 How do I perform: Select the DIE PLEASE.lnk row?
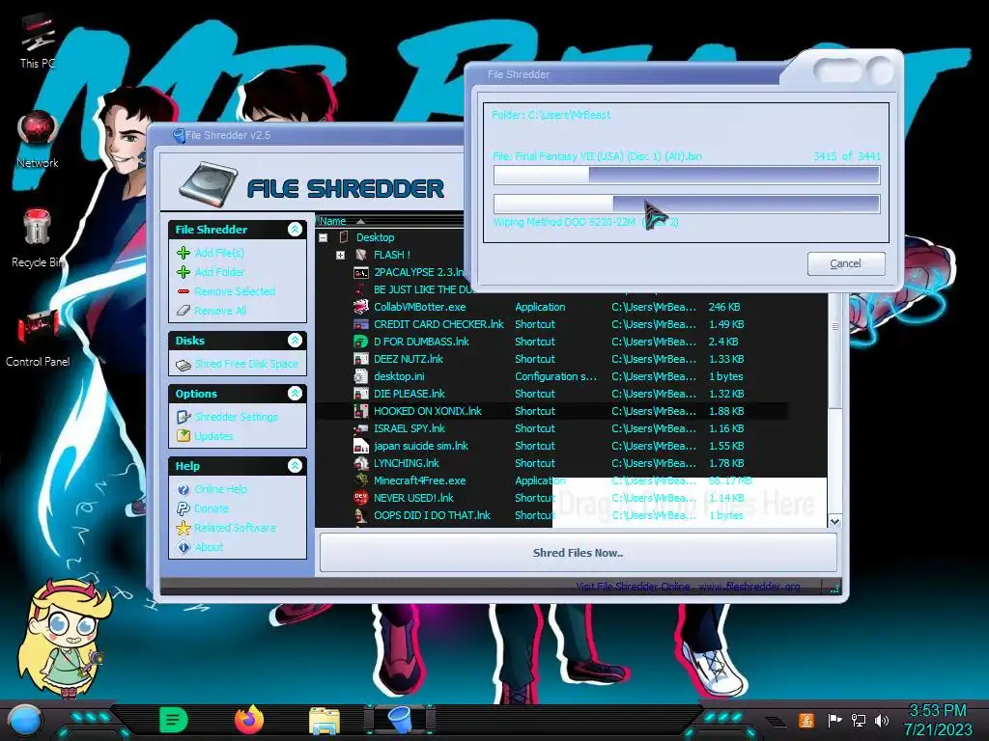pyautogui.click(x=551, y=394)
